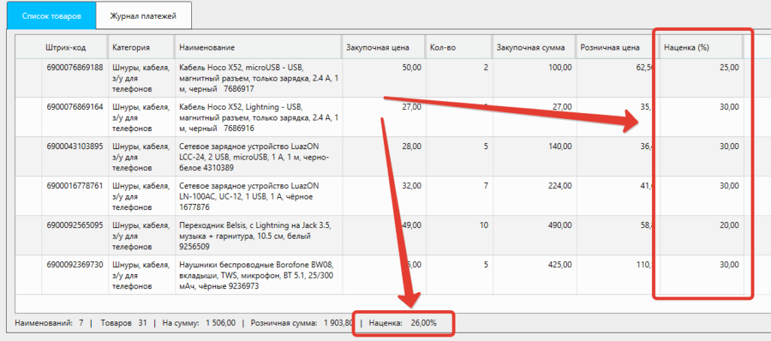Sort by Розничная цена column header
Image resolution: width=771 pixels, height=341 pixels.
610,47
